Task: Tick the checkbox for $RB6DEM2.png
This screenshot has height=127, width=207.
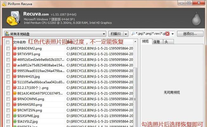Action: click(8, 48)
